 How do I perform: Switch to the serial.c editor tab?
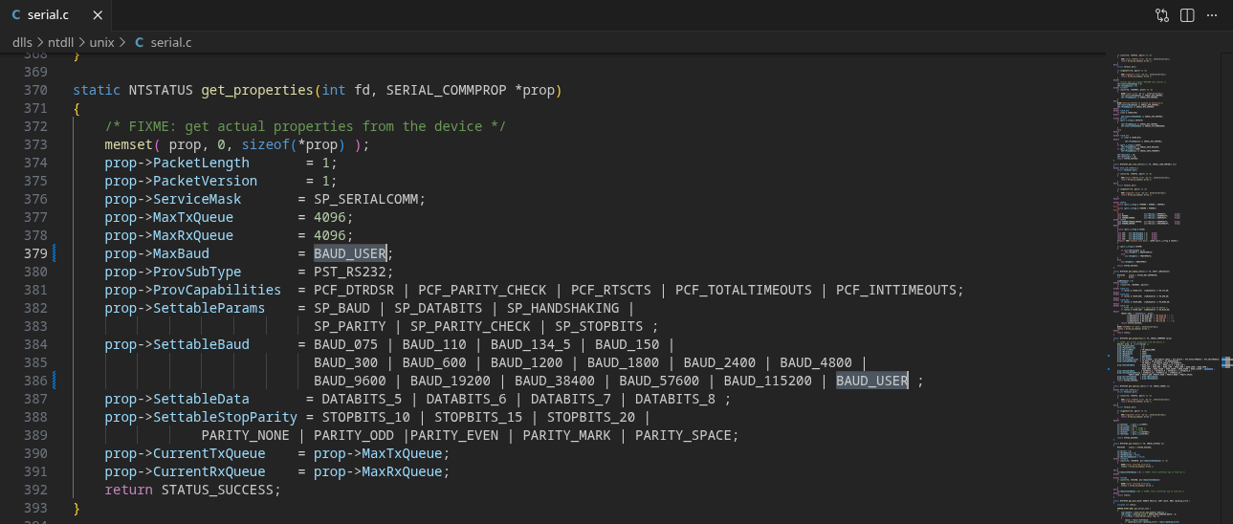tap(48, 15)
